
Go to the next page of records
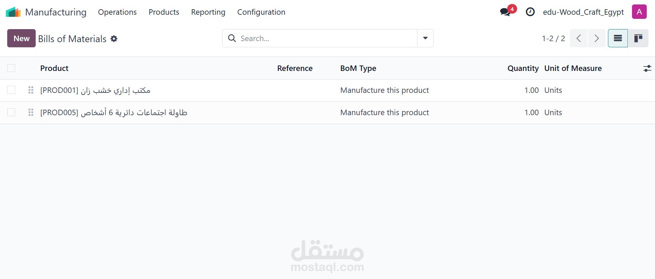click(x=597, y=38)
